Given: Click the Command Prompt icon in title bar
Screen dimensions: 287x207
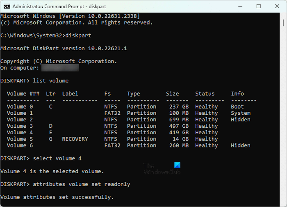Looking at the screenshot, I should coord(7,7).
